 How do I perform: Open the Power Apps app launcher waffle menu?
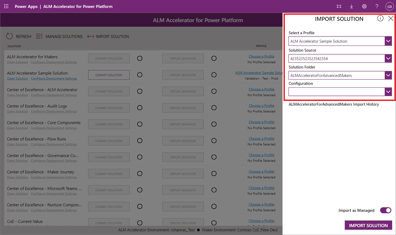pos(6,6)
